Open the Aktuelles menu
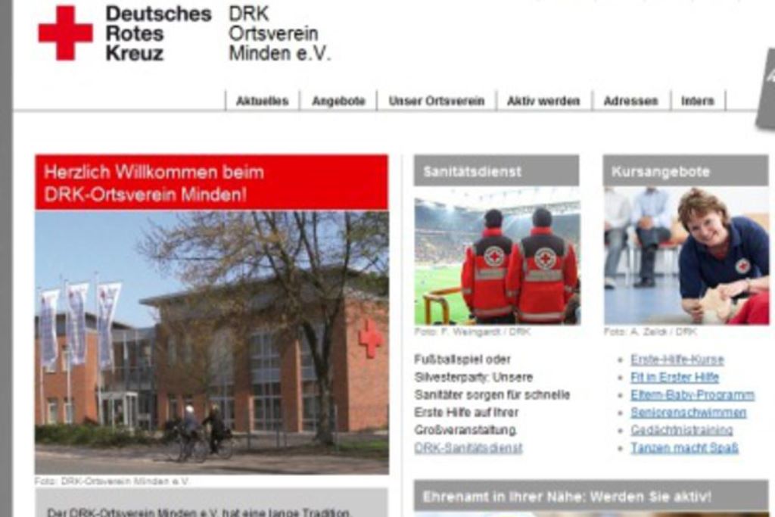The width and height of the screenshot is (775, 517). [263, 101]
